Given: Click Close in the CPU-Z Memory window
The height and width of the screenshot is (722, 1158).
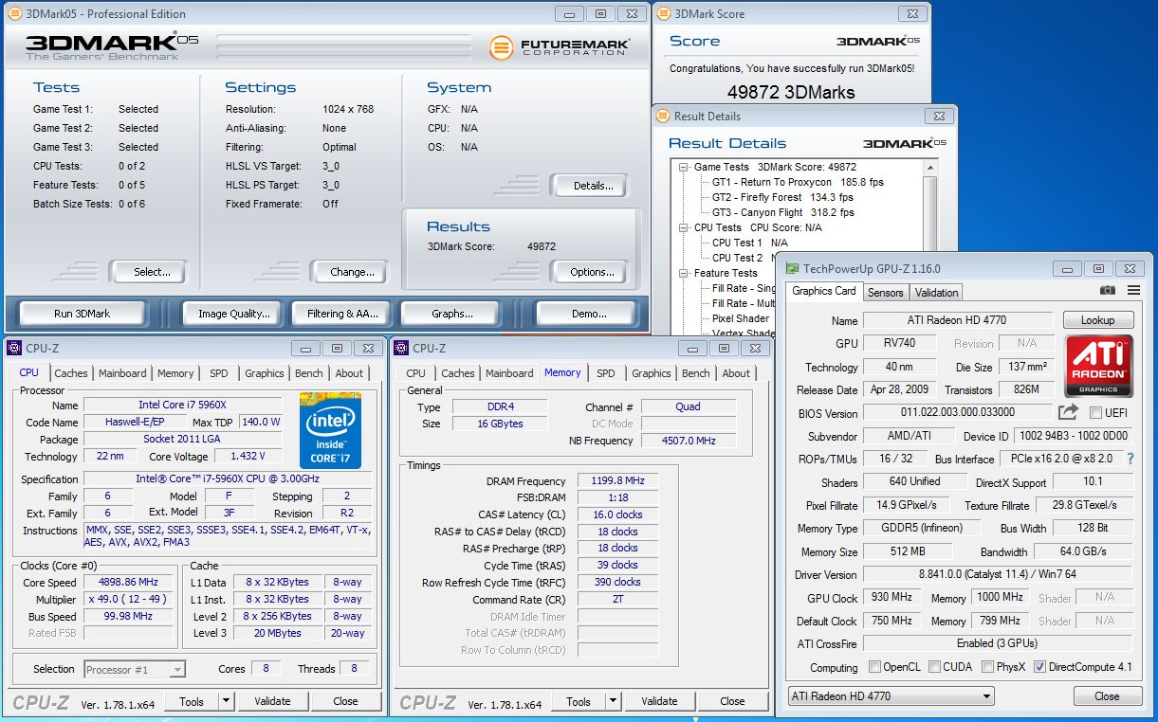Looking at the screenshot, I should [x=732, y=701].
